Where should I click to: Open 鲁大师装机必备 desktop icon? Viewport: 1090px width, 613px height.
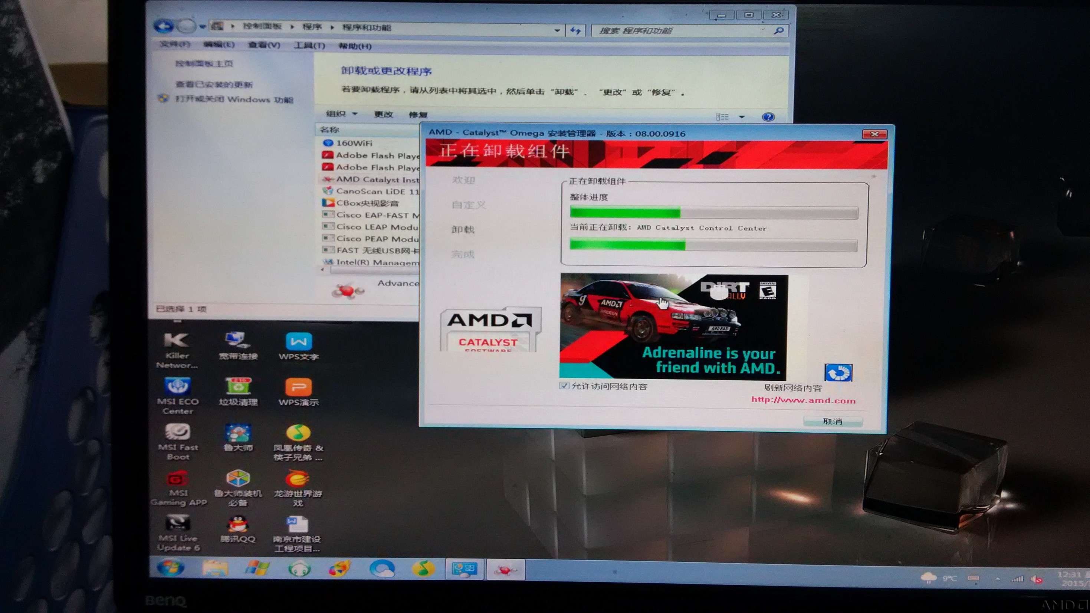(238, 488)
